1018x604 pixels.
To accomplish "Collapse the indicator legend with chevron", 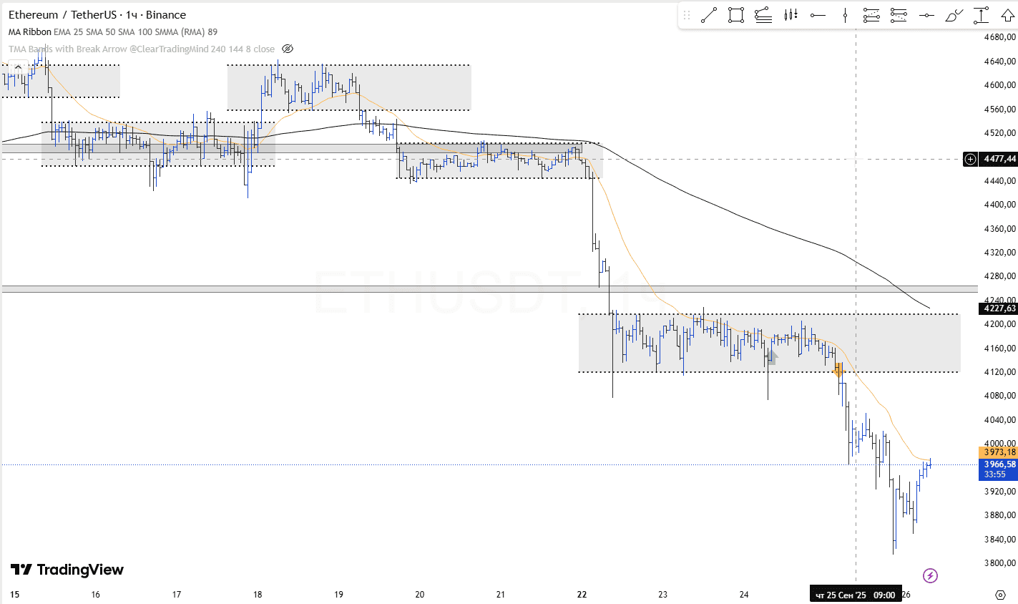I will pyautogui.click(x=18, y=67).
